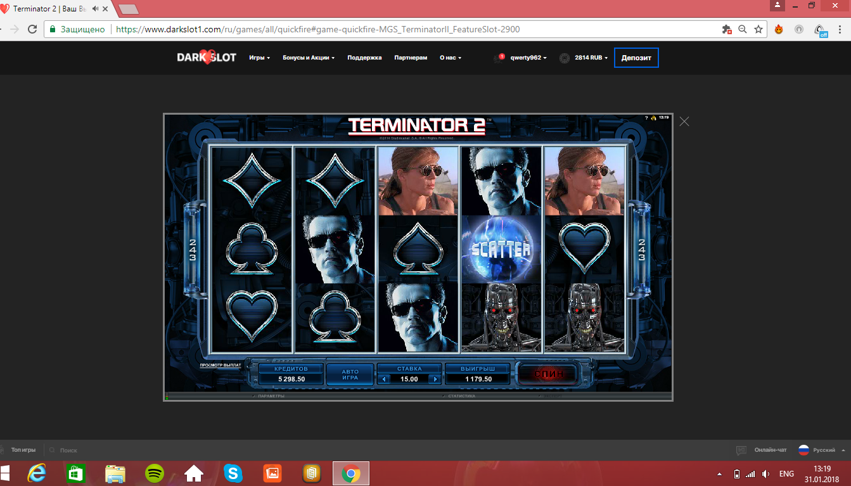Close the Terminator 2 game overlay
851x486 pixels.
pyautogui.click(x=684, y=121)
